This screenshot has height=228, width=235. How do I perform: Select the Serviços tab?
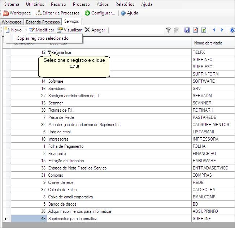(x=71, y=21)
